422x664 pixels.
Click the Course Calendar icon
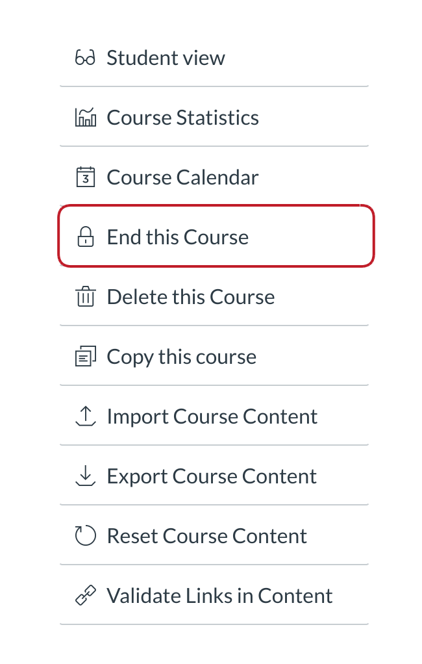pos(86,177)
